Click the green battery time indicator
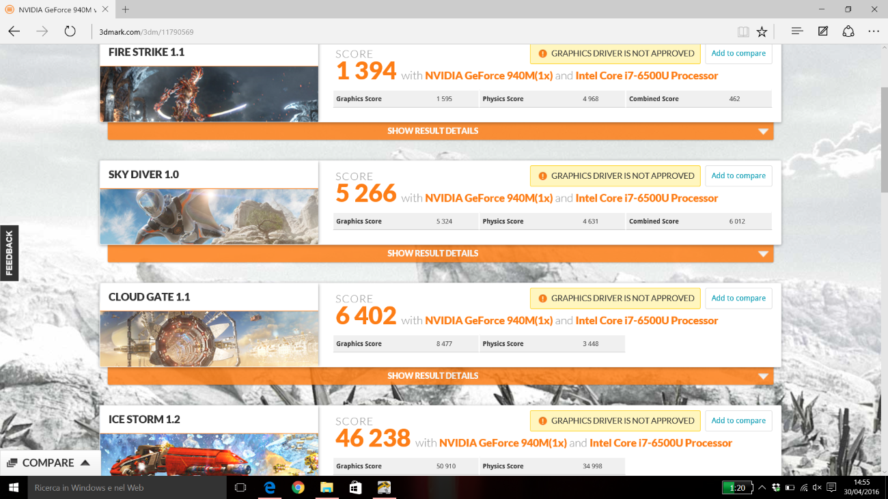This screenshot has width=888, height=499. click(736, 487)
